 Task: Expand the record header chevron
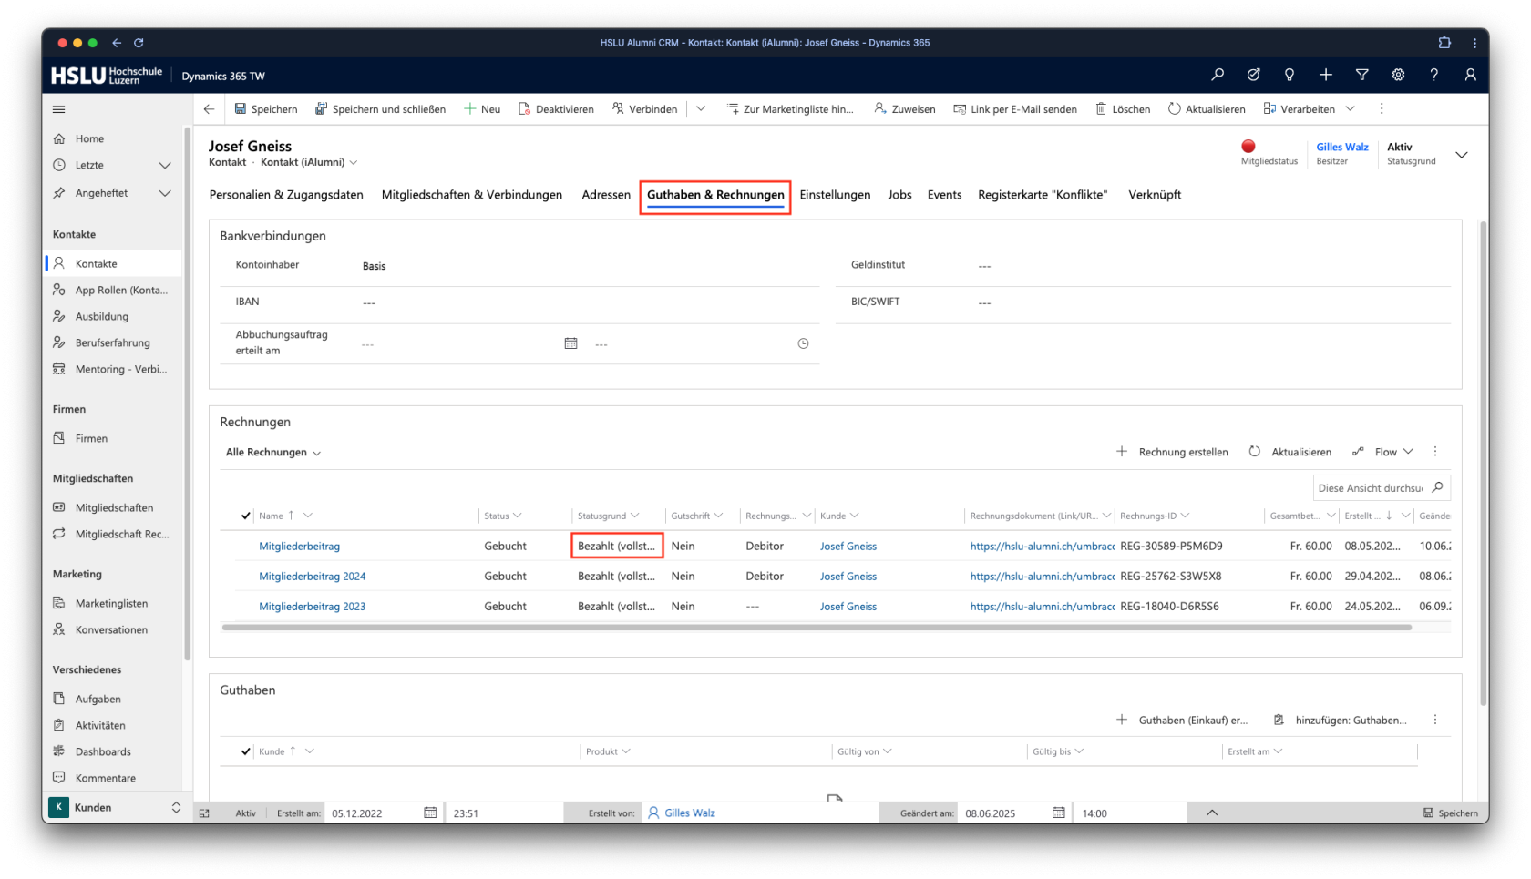tap(1461, 155)
